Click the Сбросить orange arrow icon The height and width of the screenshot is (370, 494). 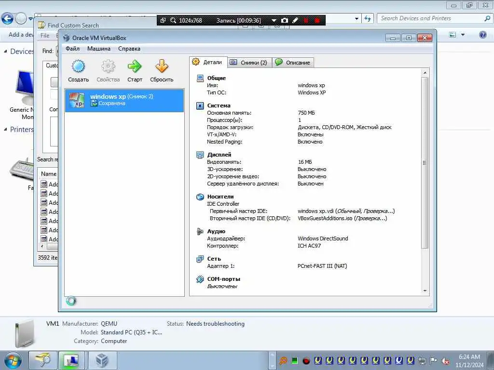[x=162, y=66]
